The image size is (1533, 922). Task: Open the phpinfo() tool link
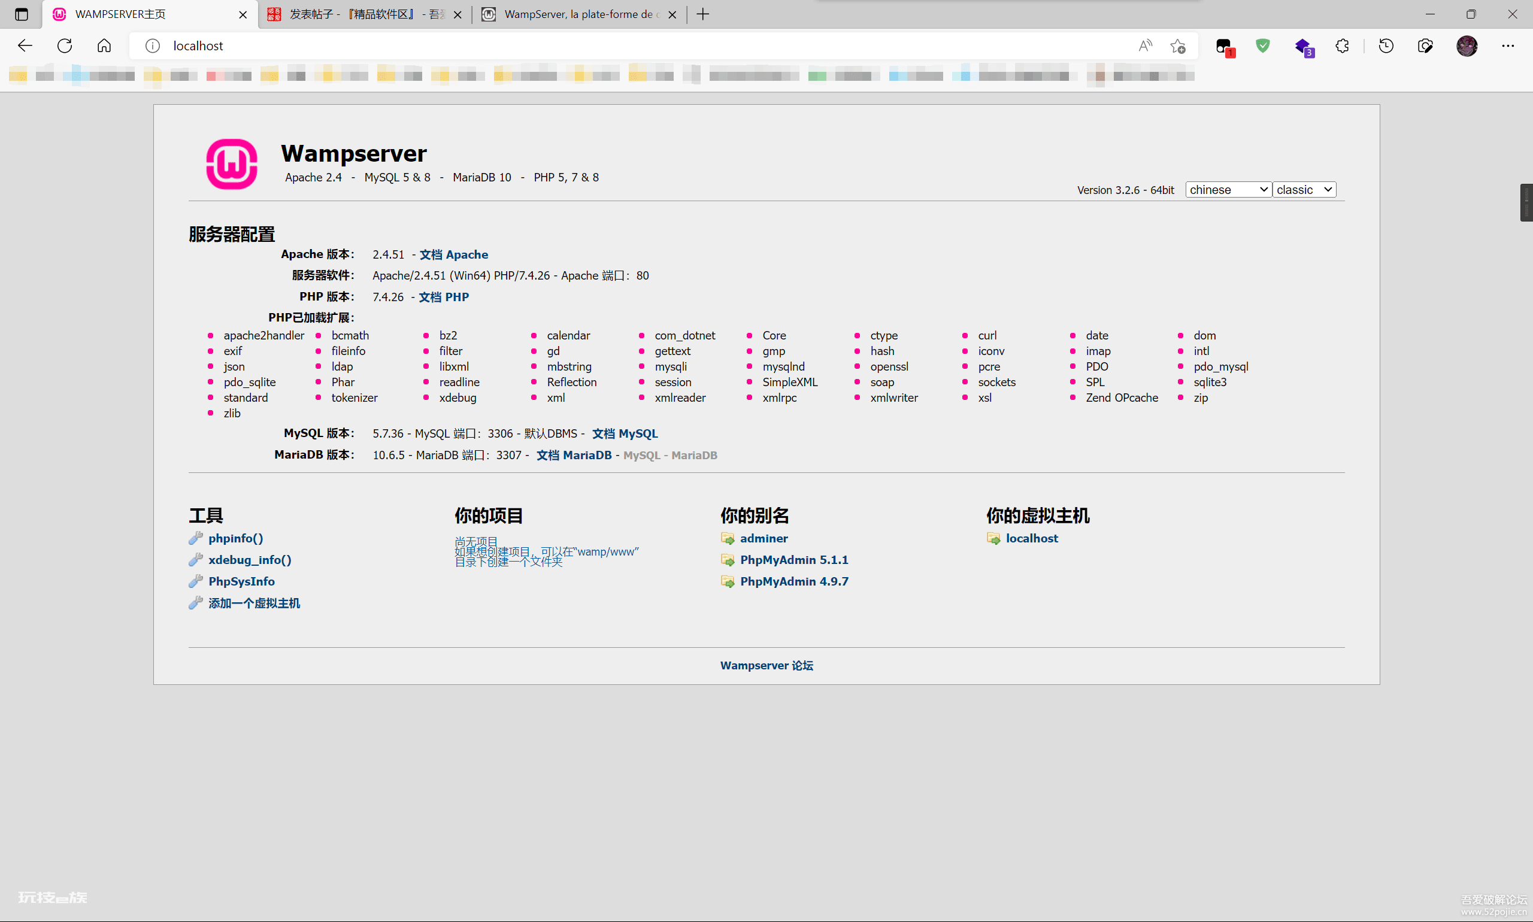(235, 538)
